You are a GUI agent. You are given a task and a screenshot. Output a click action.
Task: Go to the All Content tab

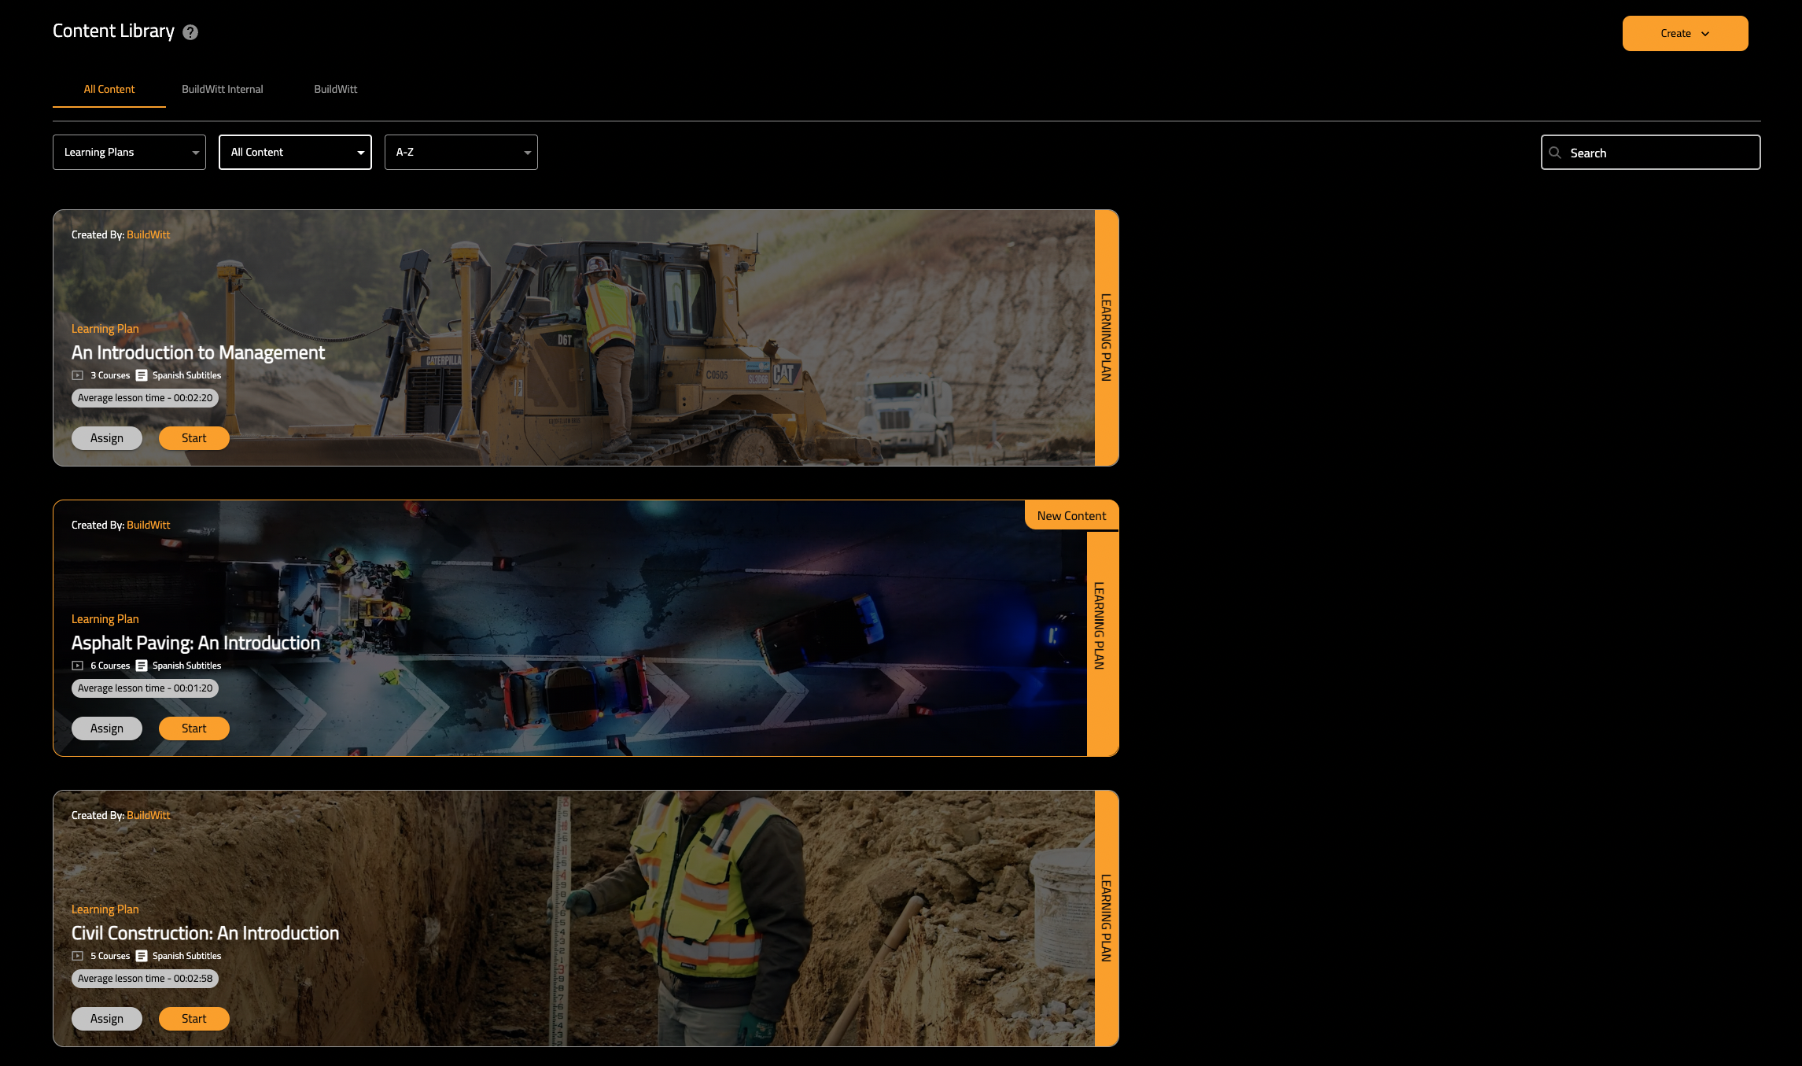tap(109, 89)
